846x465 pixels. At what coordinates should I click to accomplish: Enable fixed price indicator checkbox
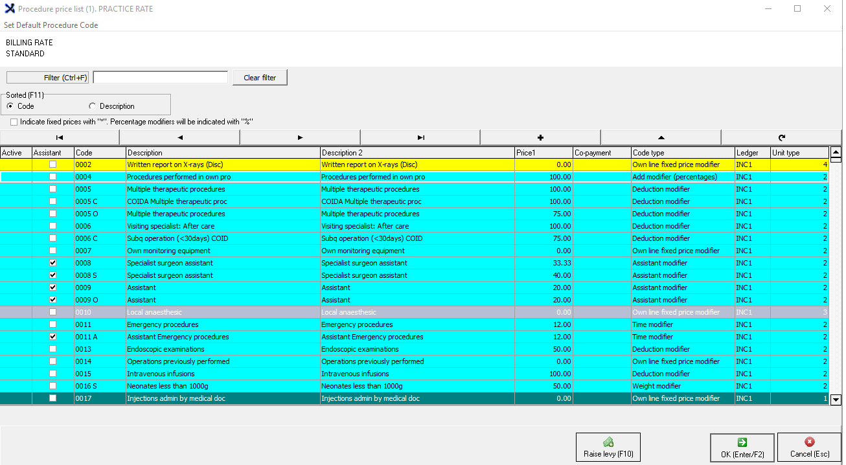coord(14,122)
